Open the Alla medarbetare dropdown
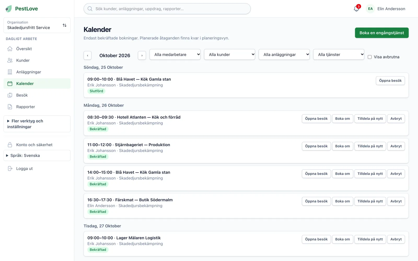This screenshot has height=261, width=418. coord(175,55)
